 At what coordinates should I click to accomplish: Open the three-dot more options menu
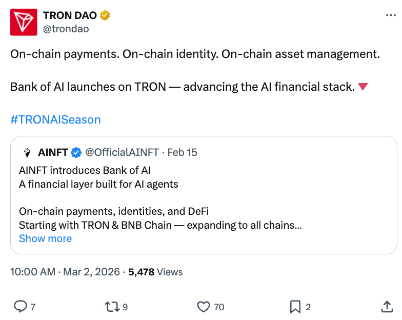pyautogui.click(x=390, y=16)
